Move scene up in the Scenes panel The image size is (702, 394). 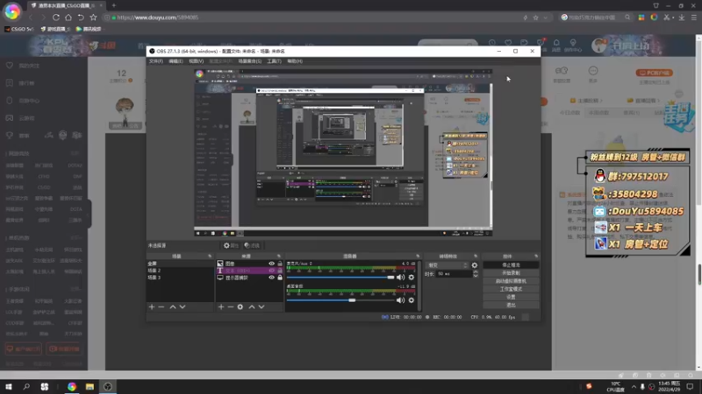pyautogui.click(x=172, y=307)
